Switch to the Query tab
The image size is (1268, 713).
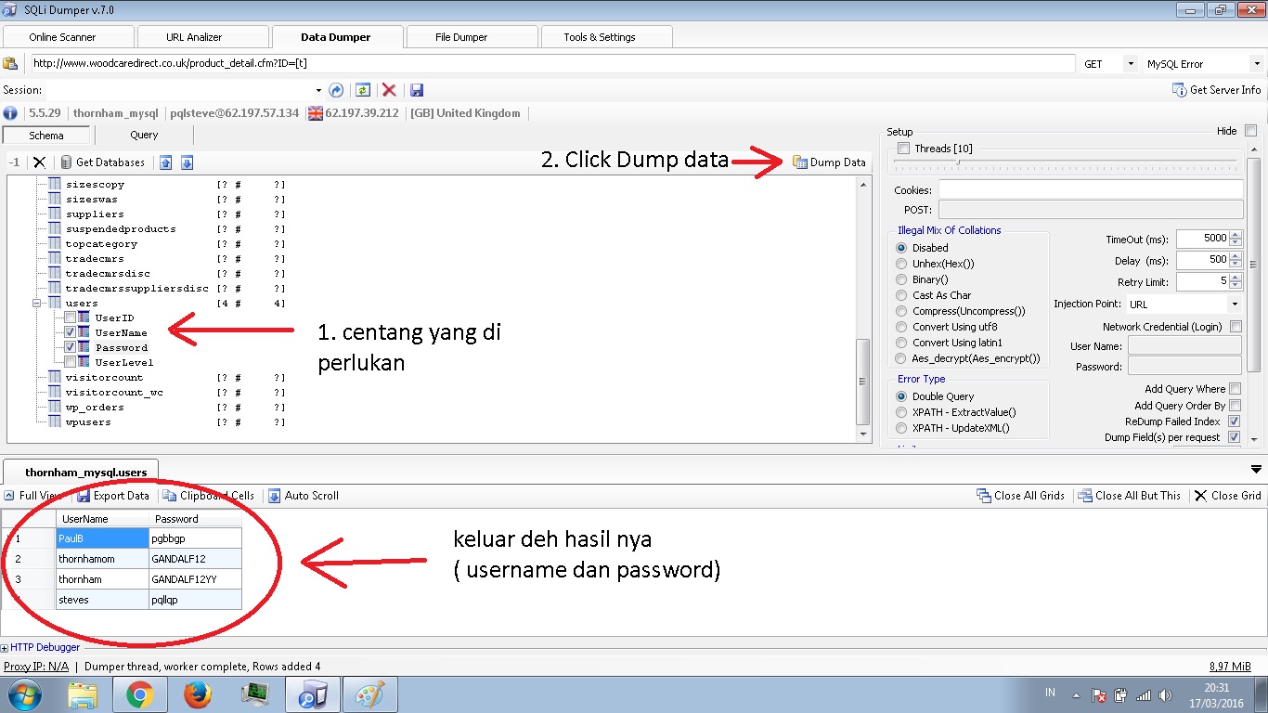pos(144,135)
